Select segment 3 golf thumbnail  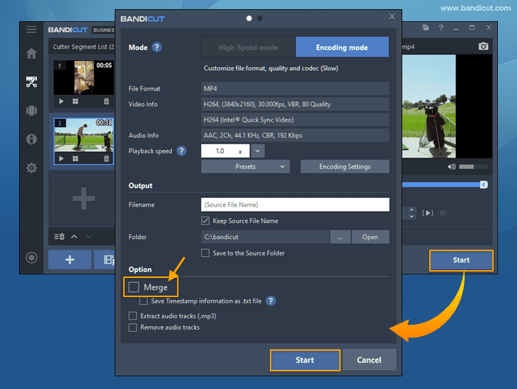84,135
